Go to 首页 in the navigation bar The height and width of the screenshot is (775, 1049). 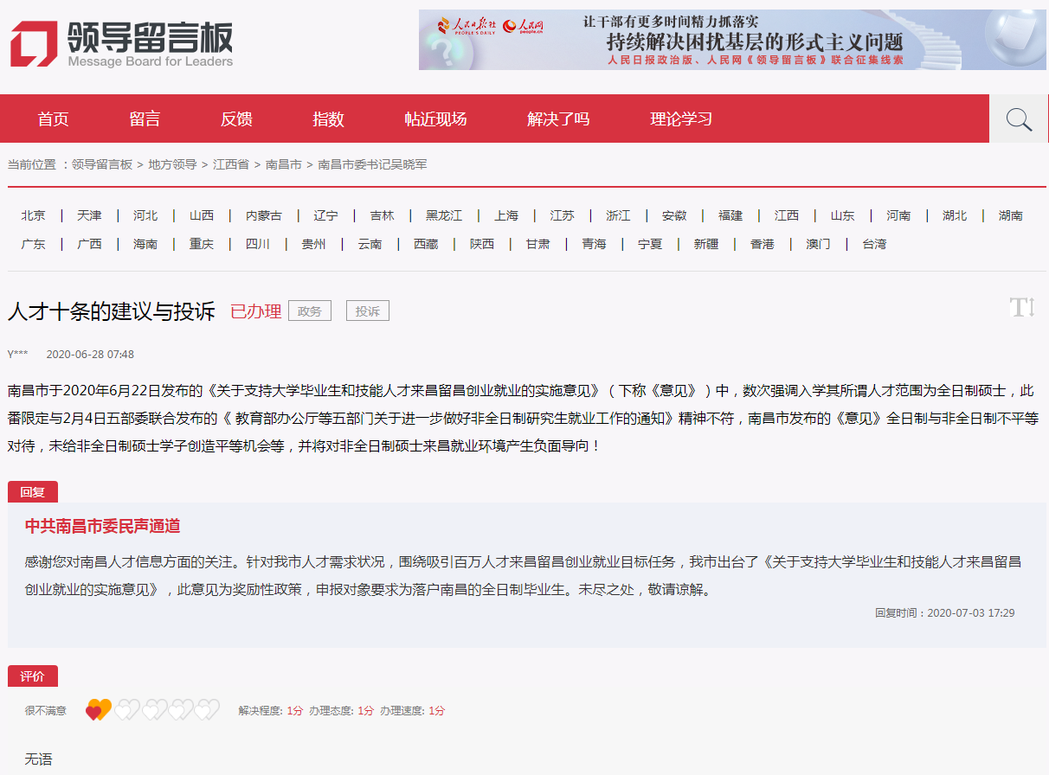tap(53, 119)
